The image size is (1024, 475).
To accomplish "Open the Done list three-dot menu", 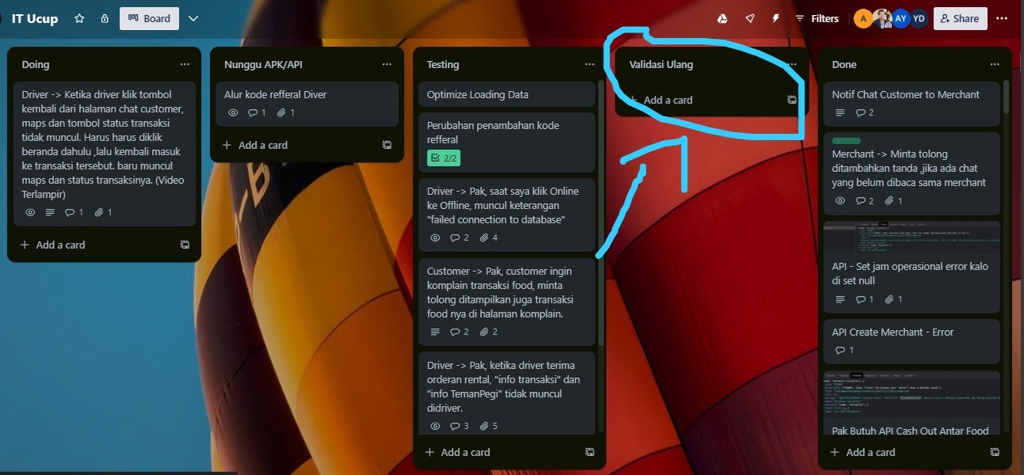I will pyautogui.click(x=994, y=65).
